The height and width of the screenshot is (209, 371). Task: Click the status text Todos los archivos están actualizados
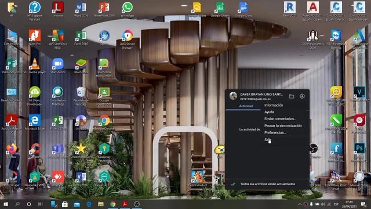point(268,184)
